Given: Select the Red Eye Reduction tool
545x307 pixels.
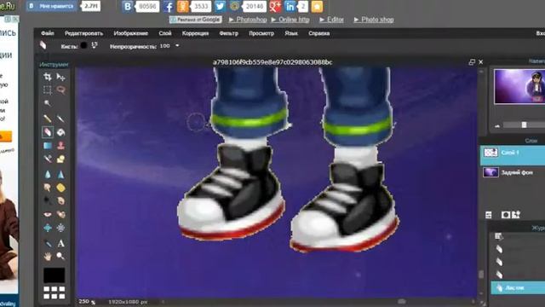Looking at the screenshot, I should [48, 214].
